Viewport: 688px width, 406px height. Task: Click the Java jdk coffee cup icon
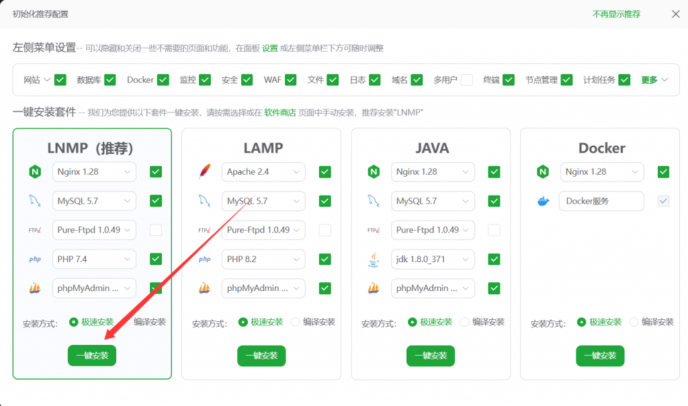374,259
